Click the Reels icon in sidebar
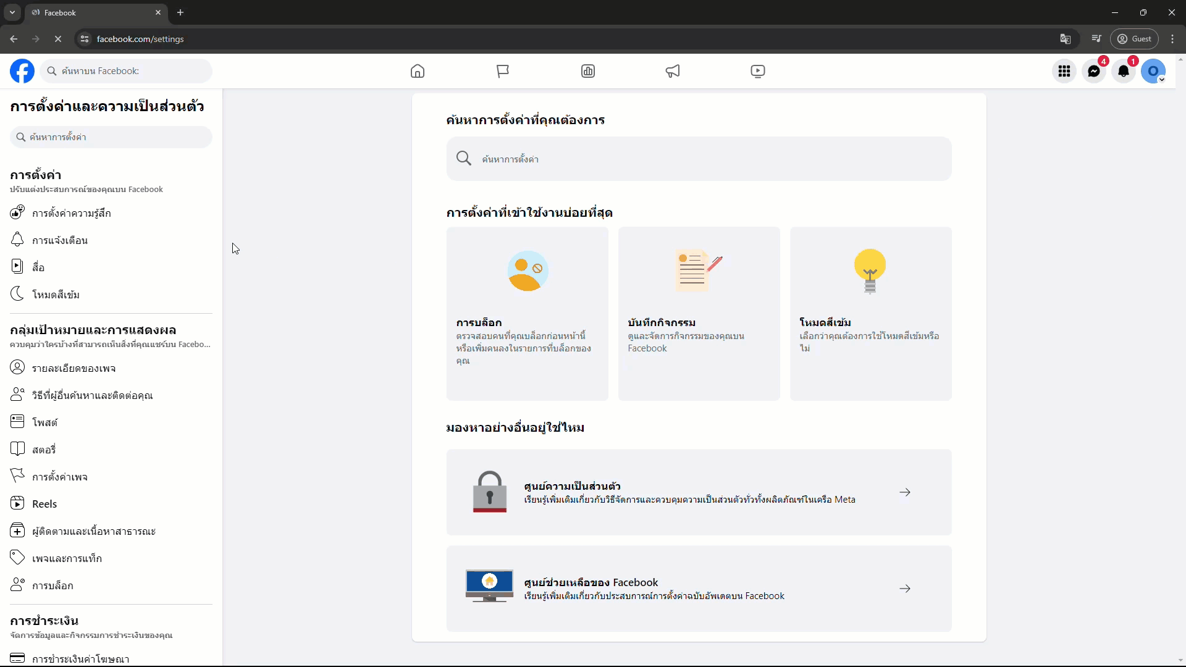 coord(17,503)
